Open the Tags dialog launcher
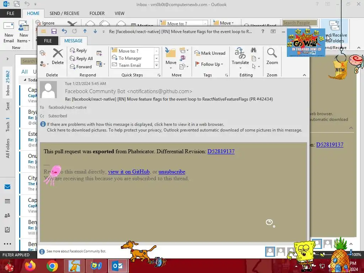This screenshot has width=364, height=273. click(226, 75)
